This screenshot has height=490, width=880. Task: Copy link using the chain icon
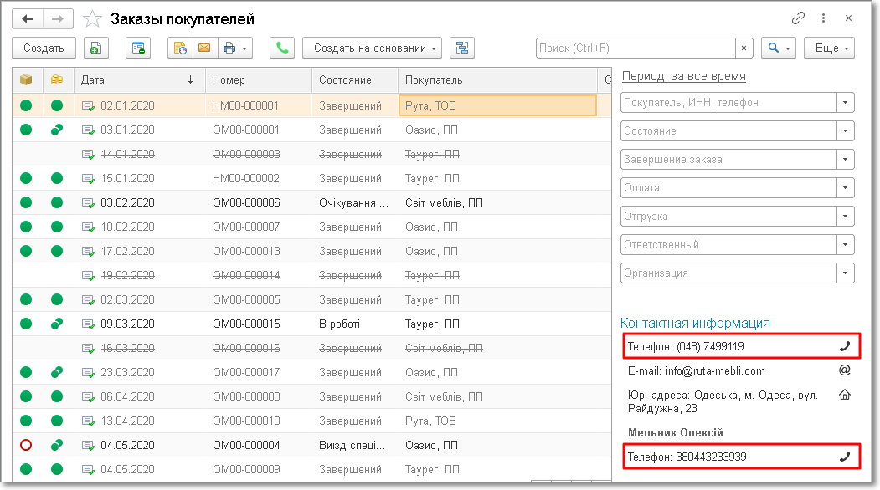[x=798, y=18]
